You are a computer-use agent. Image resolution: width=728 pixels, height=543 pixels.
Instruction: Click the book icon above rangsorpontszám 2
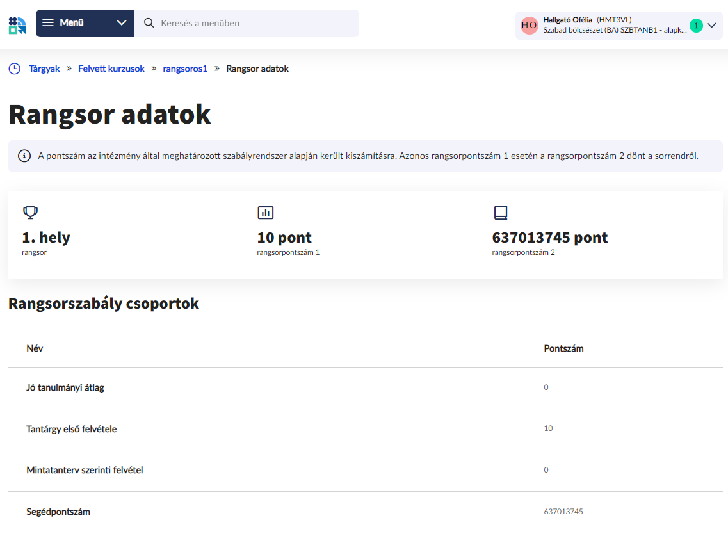[500, 213]
